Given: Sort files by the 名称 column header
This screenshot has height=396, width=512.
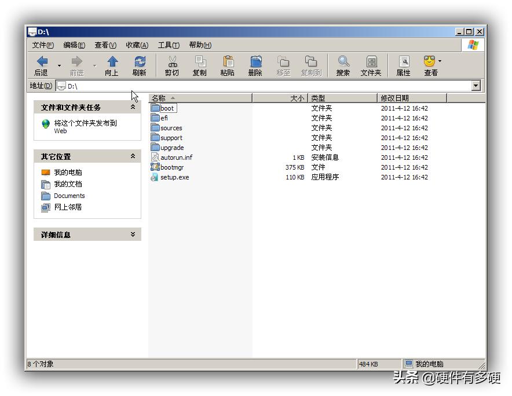Looking at the screenshot, I should pos(159,97).
